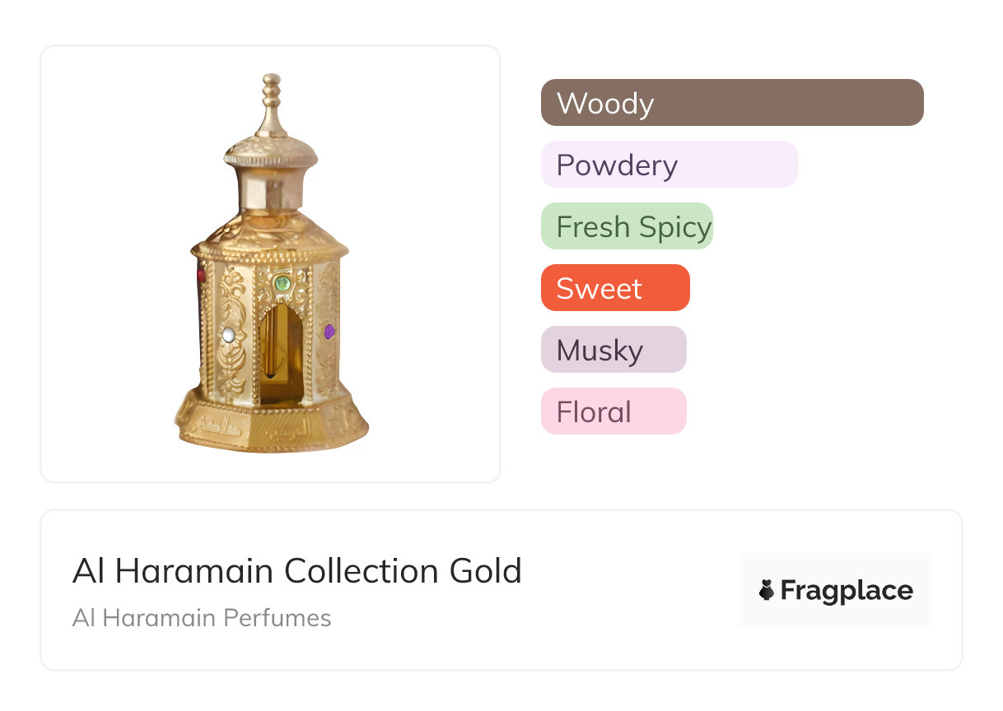
Task: Click the engraved dome of the bottle cap
Action: click(x=270, y=151)
